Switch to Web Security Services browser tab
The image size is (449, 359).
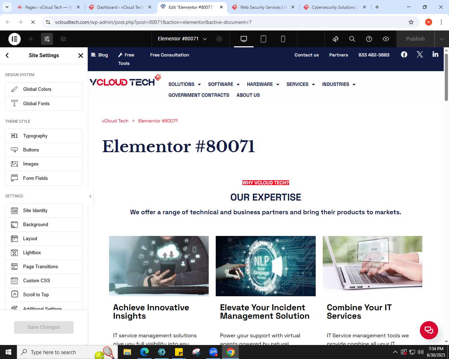(263, 7)
